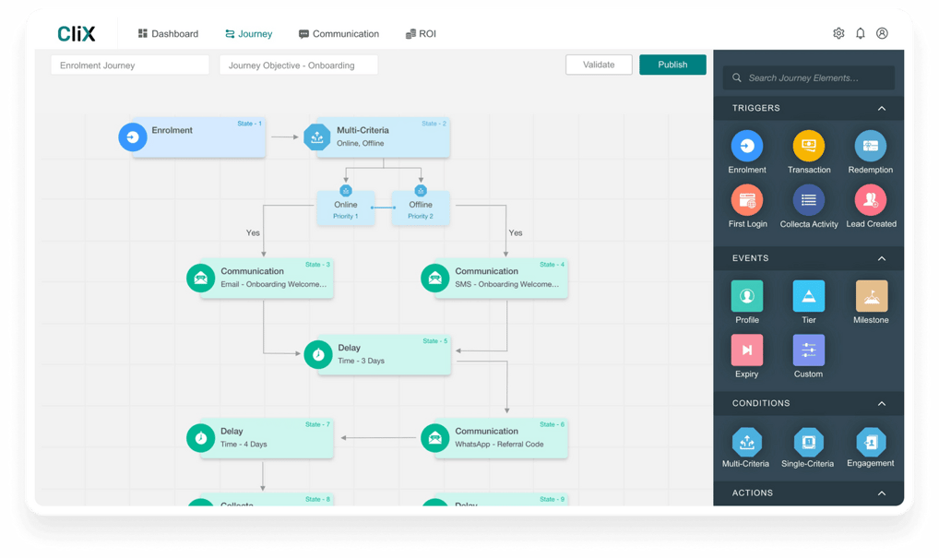Click the Validate button

pyautogui.click(x=599, y=65)
